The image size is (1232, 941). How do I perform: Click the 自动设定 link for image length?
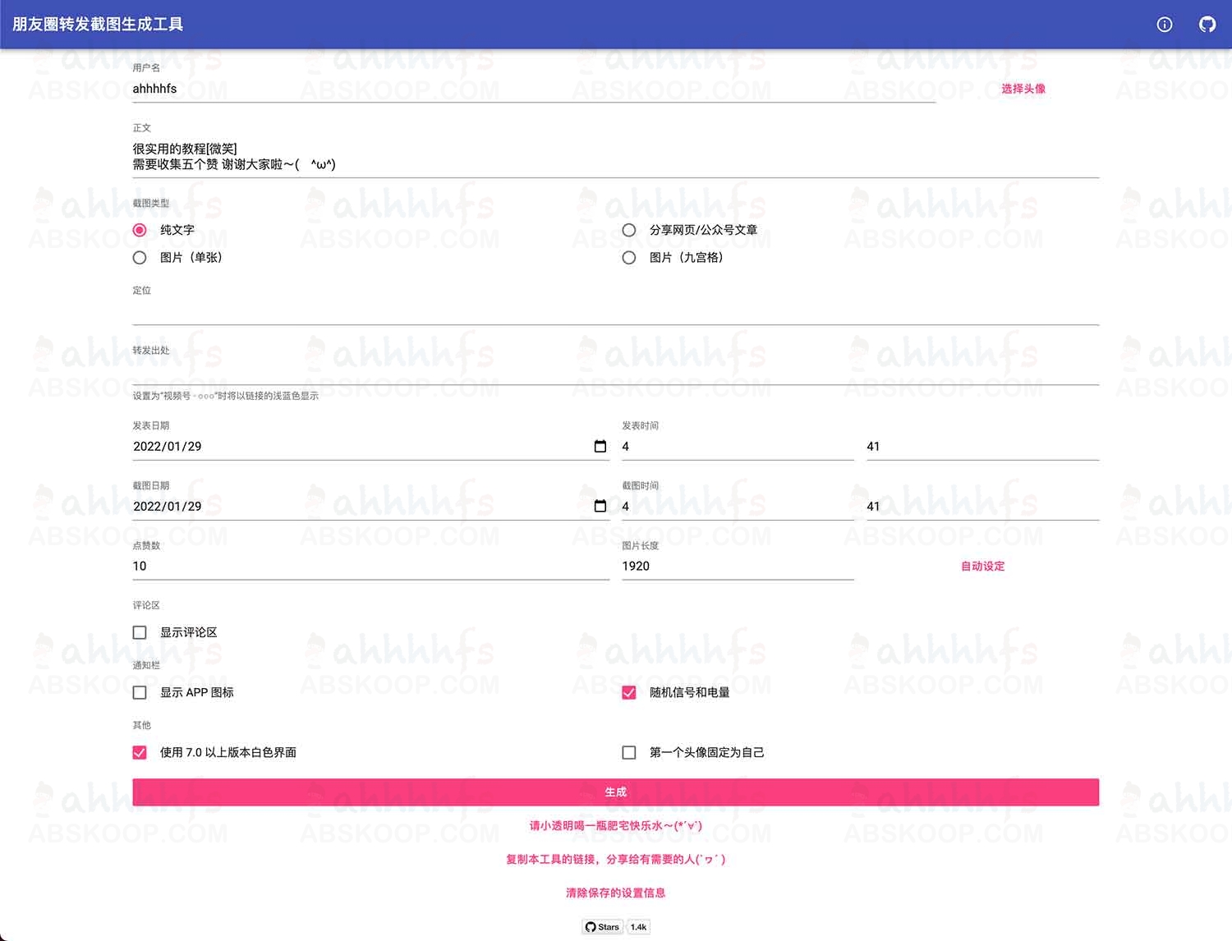[x=982, y=566]
